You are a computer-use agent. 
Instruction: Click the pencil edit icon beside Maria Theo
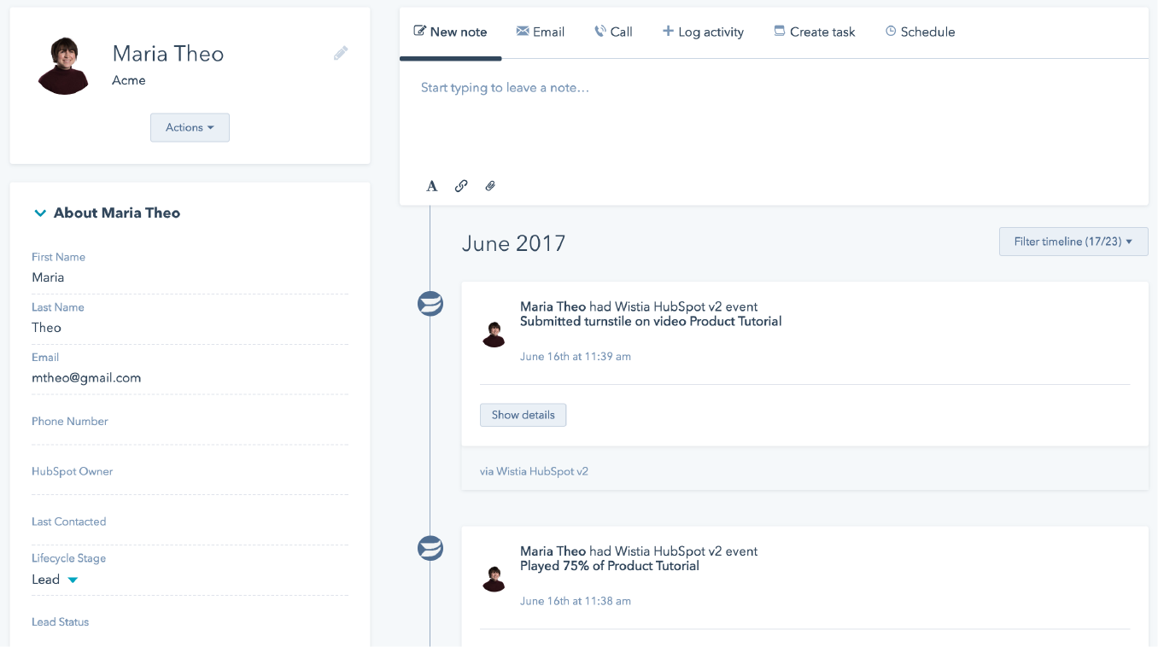(x=341, y=54)
